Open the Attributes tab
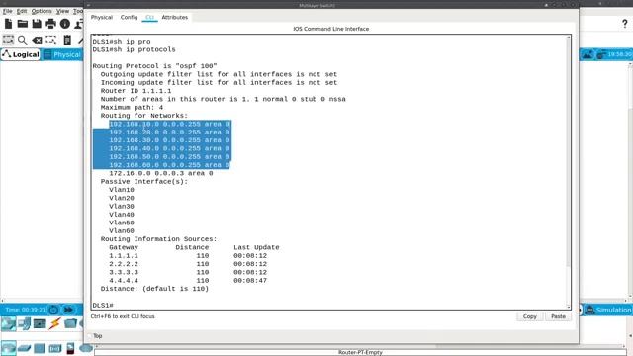633x356 pixels. [175, 18]
